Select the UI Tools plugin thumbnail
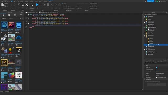 19,50
